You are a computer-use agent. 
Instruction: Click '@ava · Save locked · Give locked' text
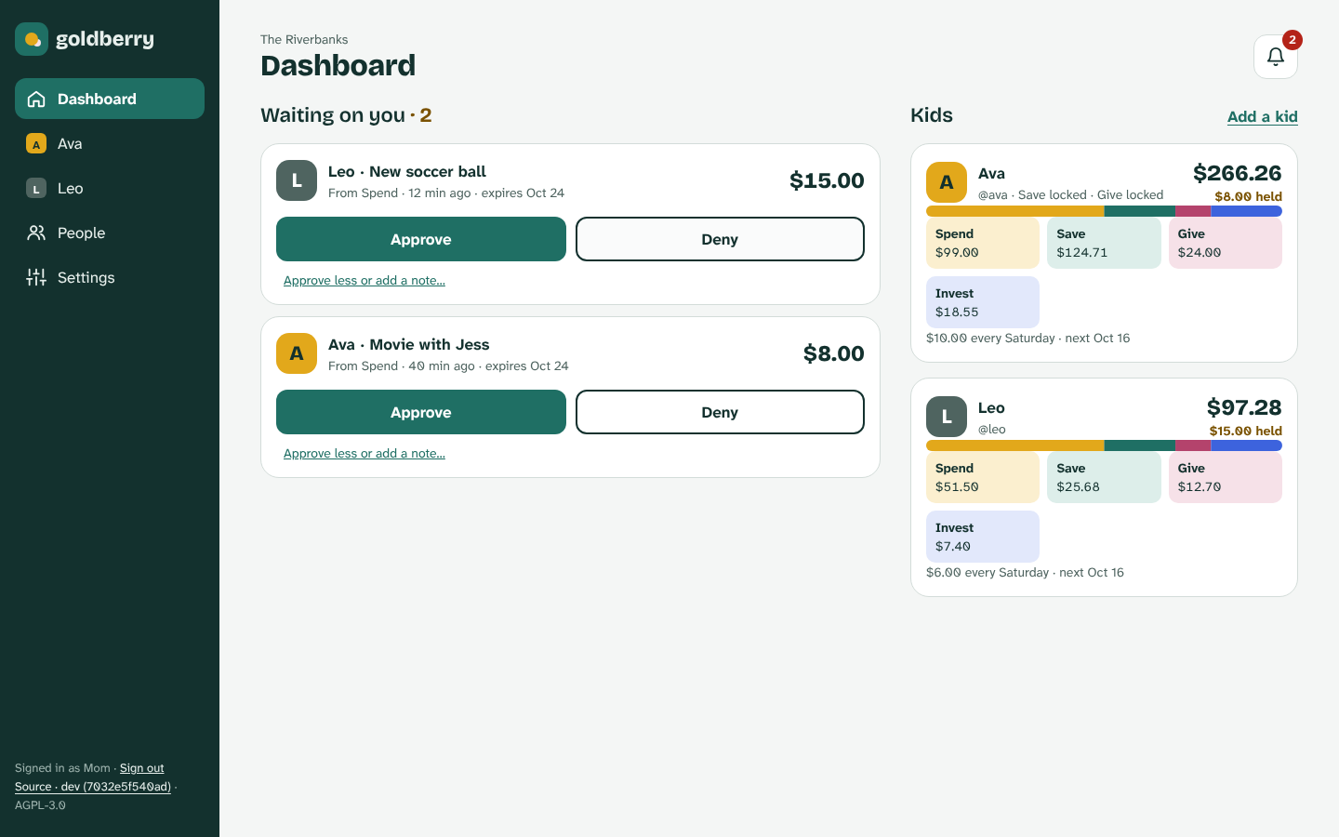pos(1071,194)
